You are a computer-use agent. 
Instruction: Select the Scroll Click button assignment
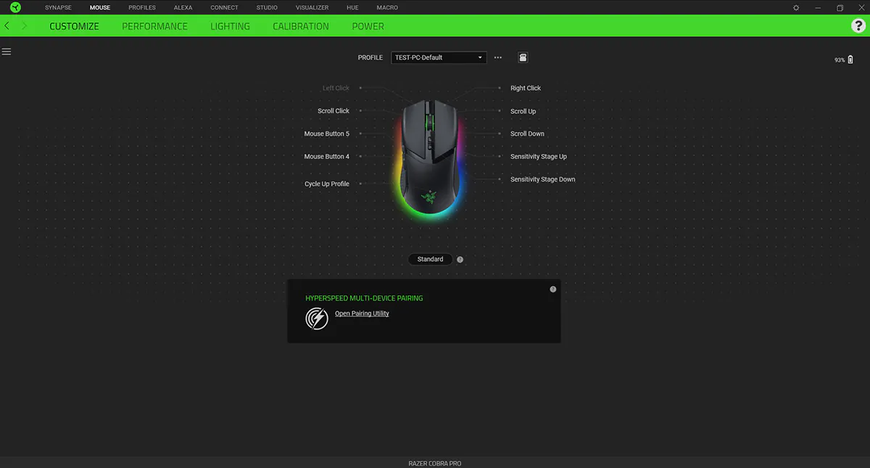pyautogui.click(x=333, y=111)
